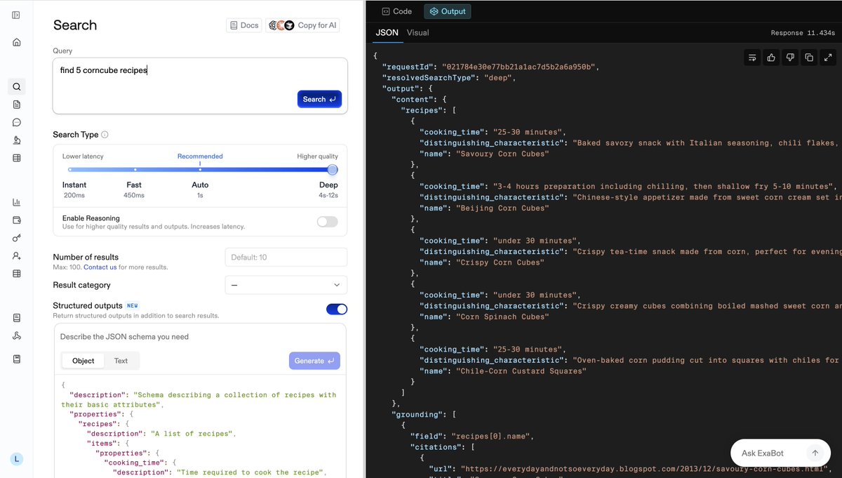Image resolution: width=842 pixels, height=478 pixels.
Task: Open the API keys key icon
Action: [x=16, y=238]
